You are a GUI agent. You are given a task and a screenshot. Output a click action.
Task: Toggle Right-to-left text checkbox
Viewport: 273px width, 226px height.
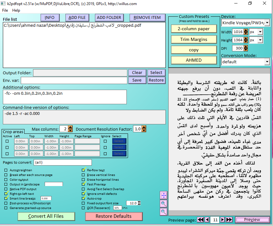coord(6,194)
